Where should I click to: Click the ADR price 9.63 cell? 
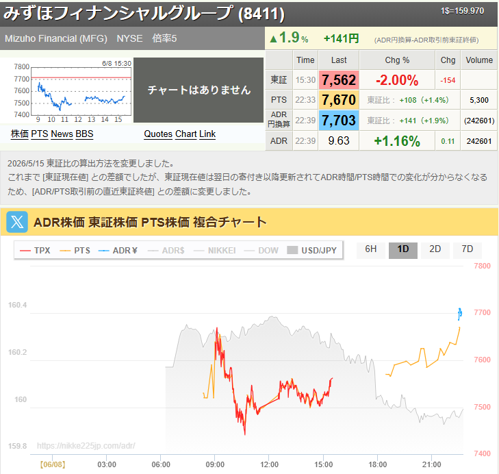pyautogui.click(x=339, y=141)
